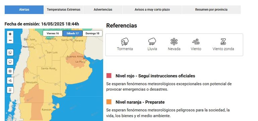Zoom out on the alert map

(x=10, y=40)
